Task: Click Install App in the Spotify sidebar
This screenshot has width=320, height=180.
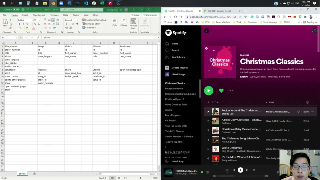Action: 174,161
